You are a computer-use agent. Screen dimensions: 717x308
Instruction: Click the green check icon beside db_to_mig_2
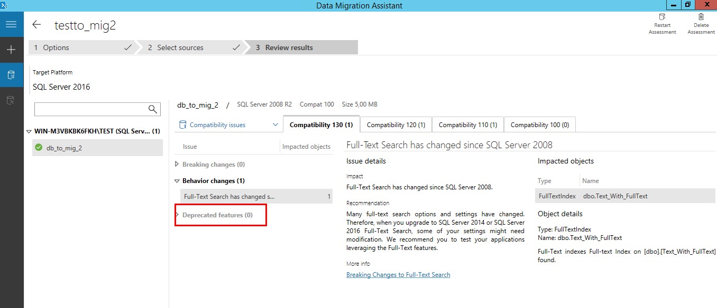[39, 148]
